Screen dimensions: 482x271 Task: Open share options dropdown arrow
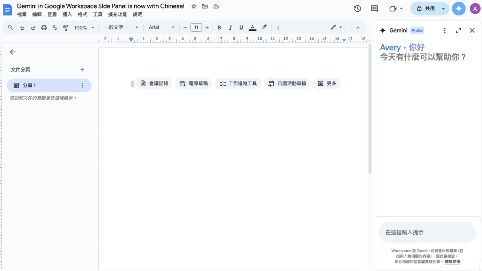443,8
